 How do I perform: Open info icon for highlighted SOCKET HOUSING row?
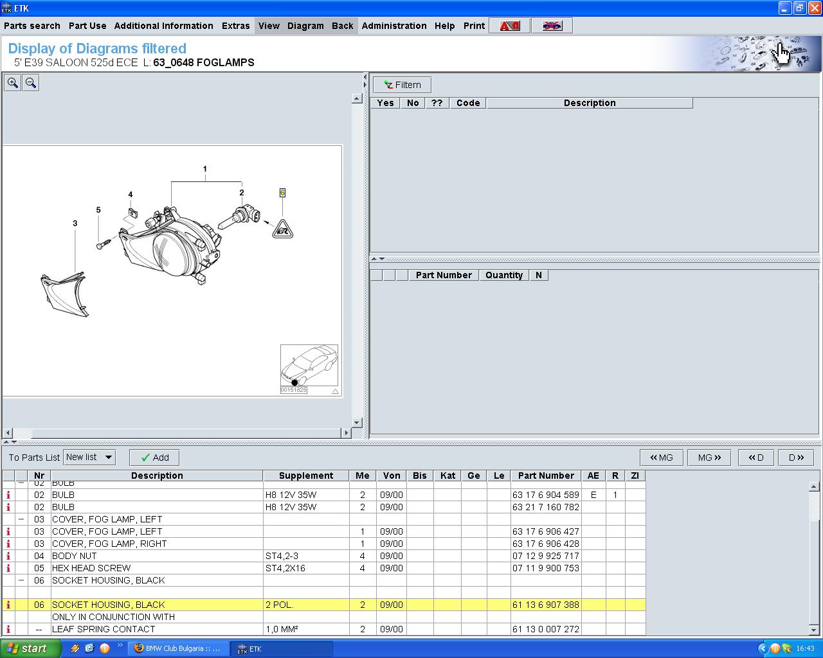pos(8,605)
